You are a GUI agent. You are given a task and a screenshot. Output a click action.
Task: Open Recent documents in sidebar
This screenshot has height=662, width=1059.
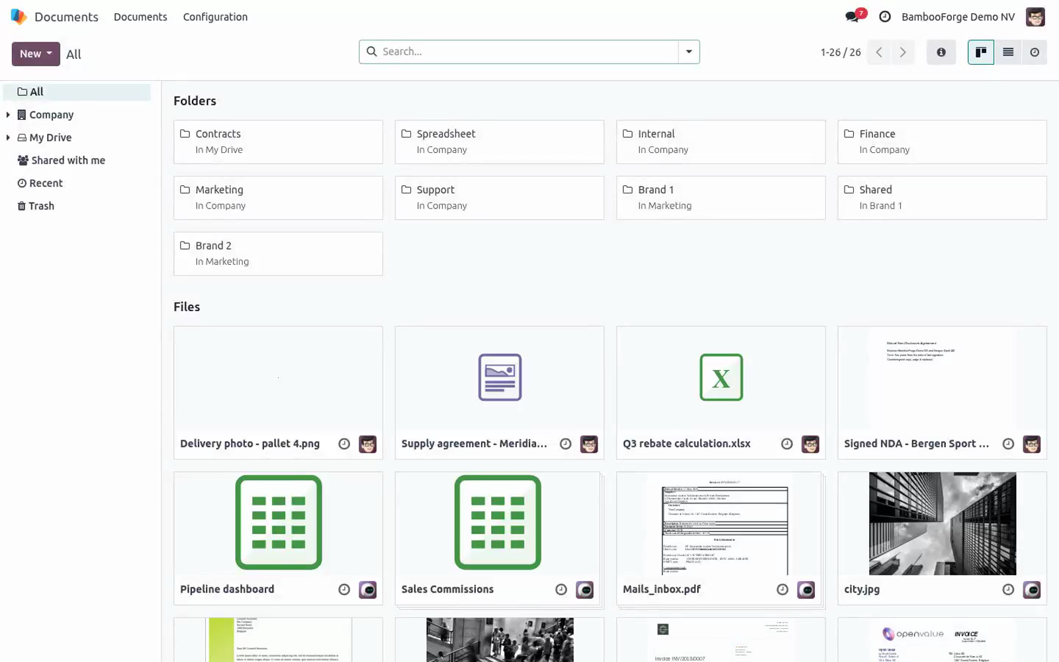(x=40, y=183)
